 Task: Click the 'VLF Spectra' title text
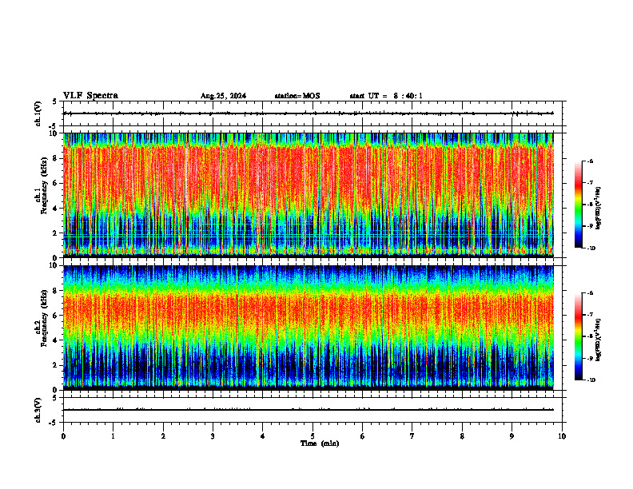click(x=90, y=96)
